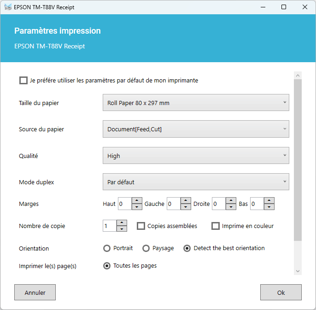316x310 pixels.
Task: Select Detect the best orientation
Action: pyautogui.click(x=187, y=248)
